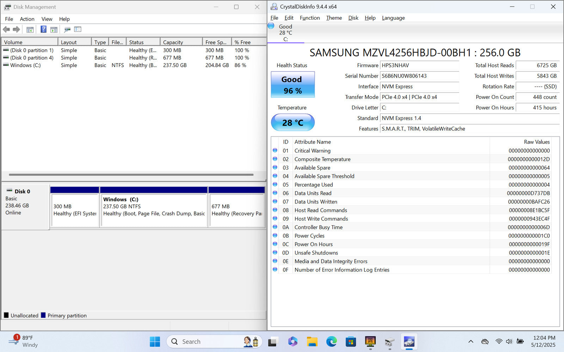Open the Language menu

point(393,18)
